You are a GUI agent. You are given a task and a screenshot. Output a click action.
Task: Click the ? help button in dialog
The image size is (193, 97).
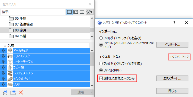174,23
